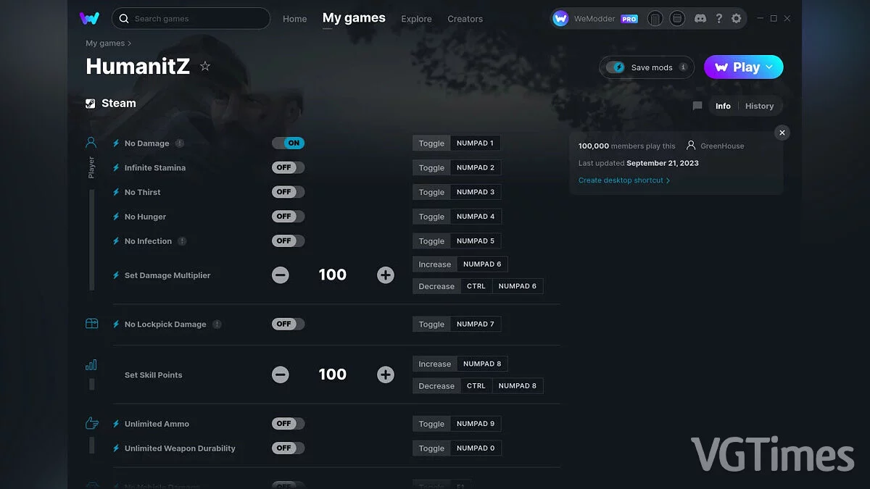
Task: Open the My games tab
Action: [354, 18]
